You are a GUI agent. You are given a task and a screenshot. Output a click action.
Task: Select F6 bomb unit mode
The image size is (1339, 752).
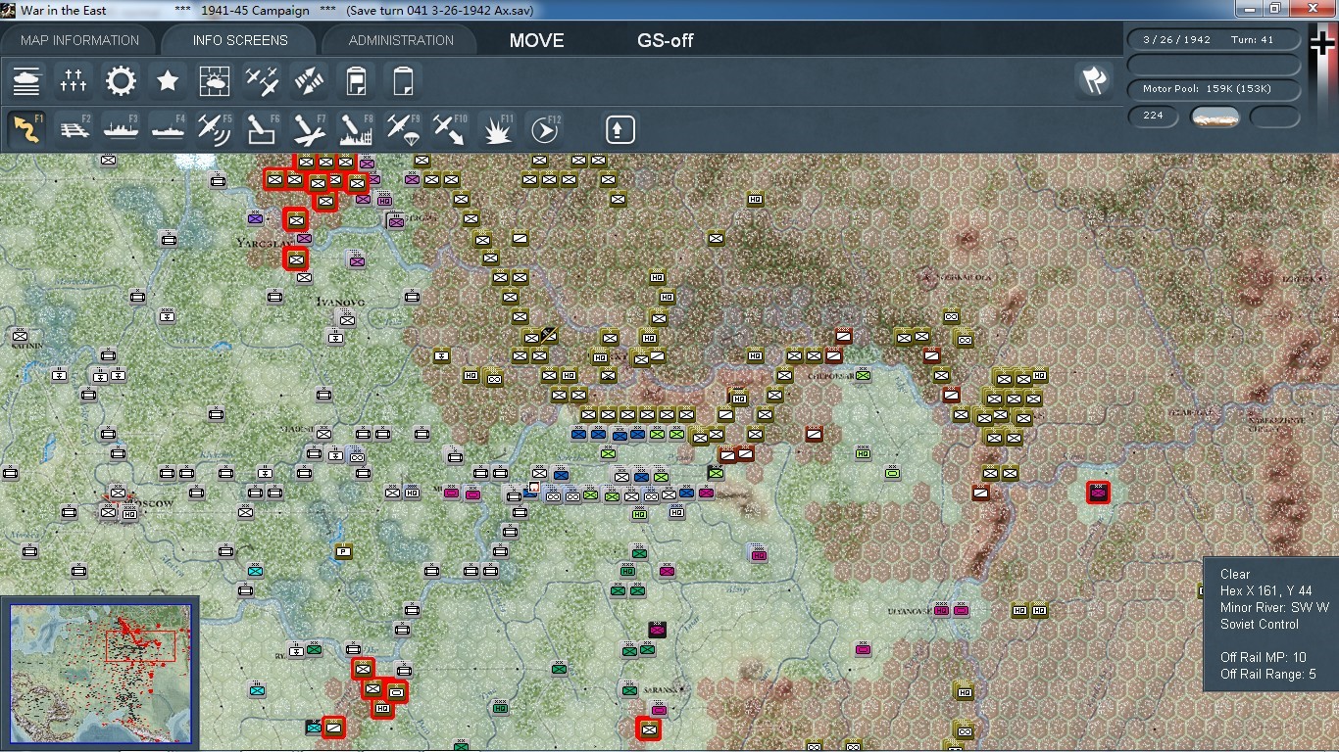pyautogui.click(x=262, y=128)
